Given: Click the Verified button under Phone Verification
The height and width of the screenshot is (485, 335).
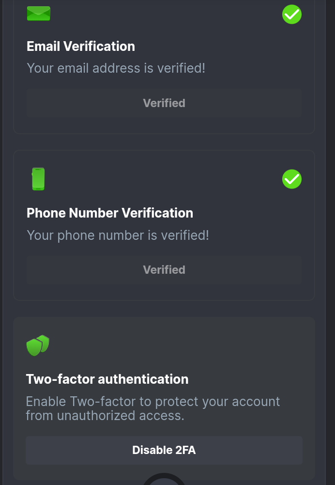Looking at the screenshot, I should point(164,270).
